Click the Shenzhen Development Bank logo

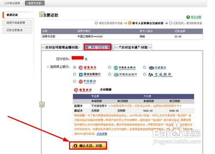click(x=90, y=74)
